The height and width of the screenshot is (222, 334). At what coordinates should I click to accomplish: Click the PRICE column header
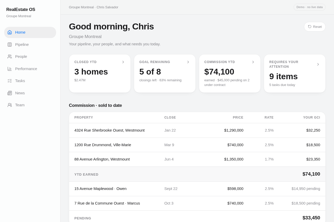(238, 118)
